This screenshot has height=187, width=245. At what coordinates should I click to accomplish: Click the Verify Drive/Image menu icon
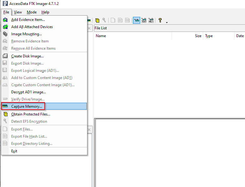coord(5,99)
